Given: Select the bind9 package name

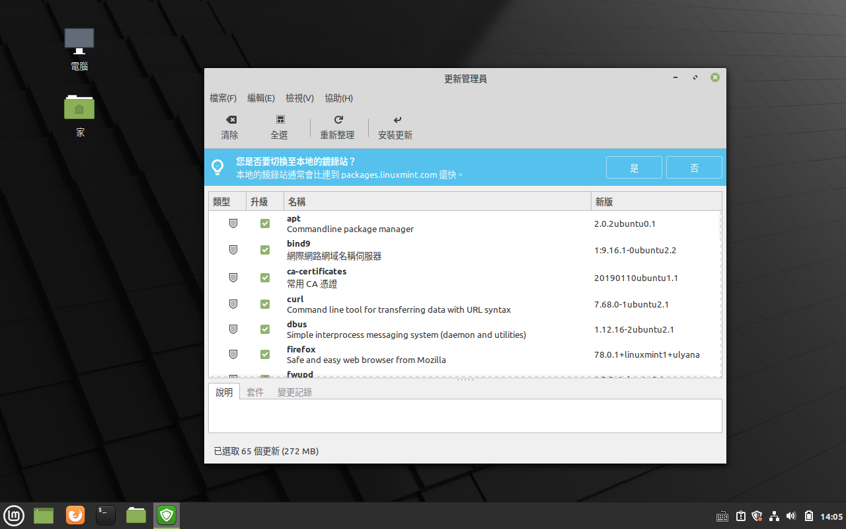Looking at the screenshot, I should (x=298, y=244).
